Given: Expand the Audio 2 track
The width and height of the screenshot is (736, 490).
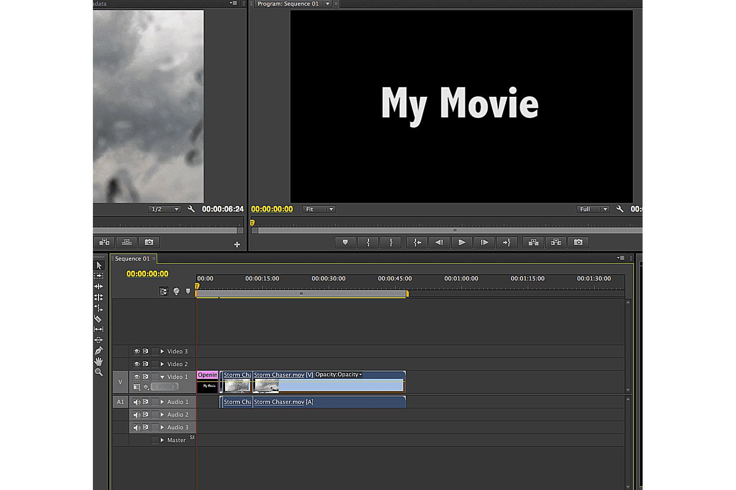Looking at the screenshot, I should (x=162, y=415).
